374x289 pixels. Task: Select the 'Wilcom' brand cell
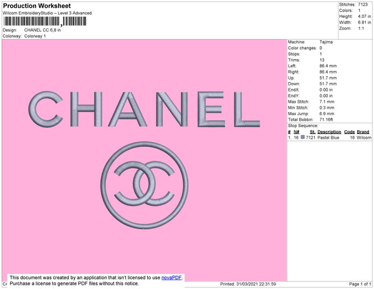(x=364, y=138)
